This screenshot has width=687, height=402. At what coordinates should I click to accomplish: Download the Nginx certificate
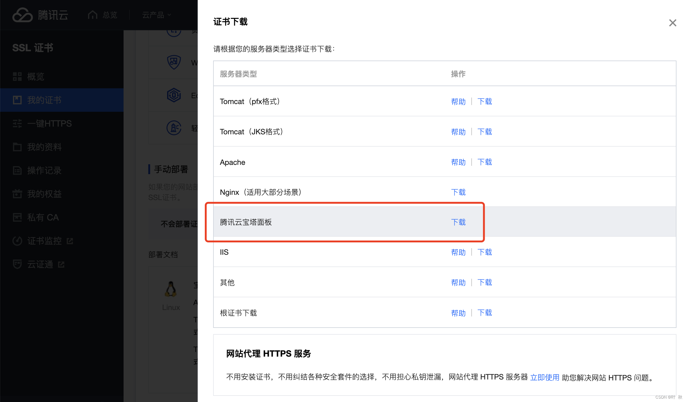pos(458,192)
